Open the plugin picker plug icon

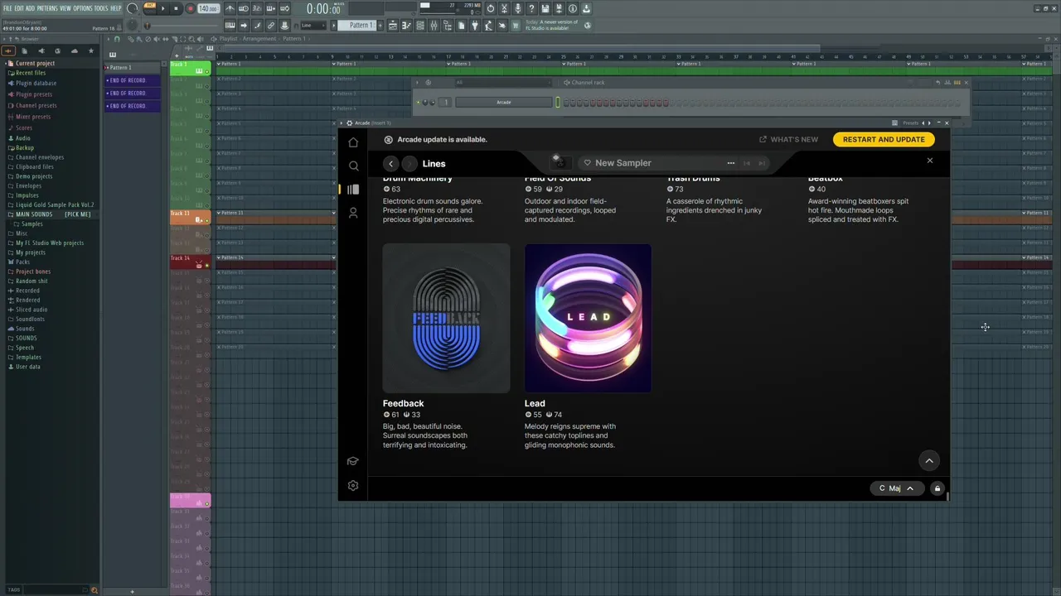[474, 25]
